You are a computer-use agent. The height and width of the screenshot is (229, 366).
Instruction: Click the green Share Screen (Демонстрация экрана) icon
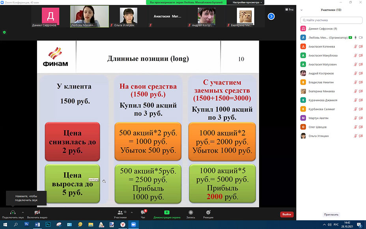click(166, 213)
